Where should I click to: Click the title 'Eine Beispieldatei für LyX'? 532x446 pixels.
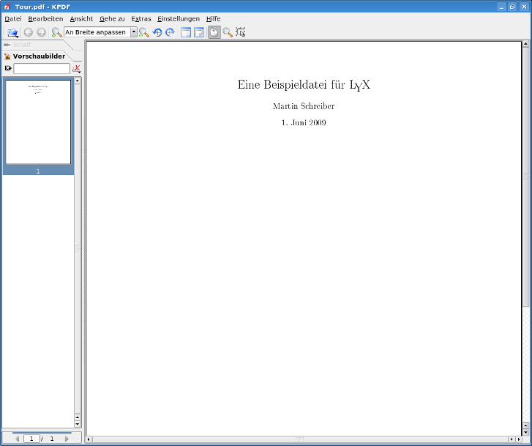(x=304, y=85)
